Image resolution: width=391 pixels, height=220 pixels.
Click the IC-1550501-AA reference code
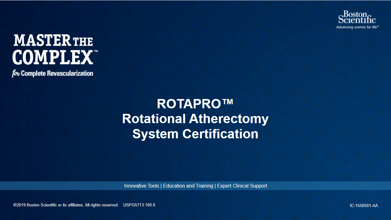click(x=364, y=206)
